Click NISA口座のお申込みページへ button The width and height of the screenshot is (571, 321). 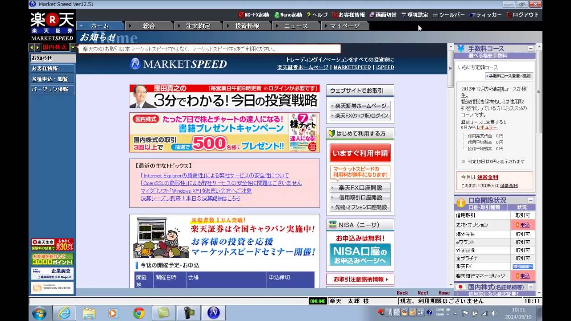360,255
